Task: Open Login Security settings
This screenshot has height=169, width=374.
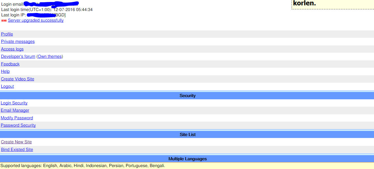Action: (x=14, y=103)
